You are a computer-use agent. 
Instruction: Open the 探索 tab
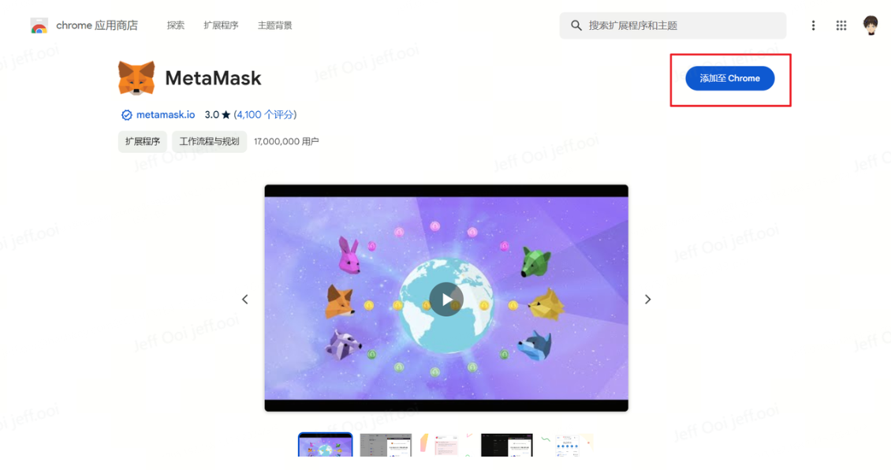[x=176, y=25]
